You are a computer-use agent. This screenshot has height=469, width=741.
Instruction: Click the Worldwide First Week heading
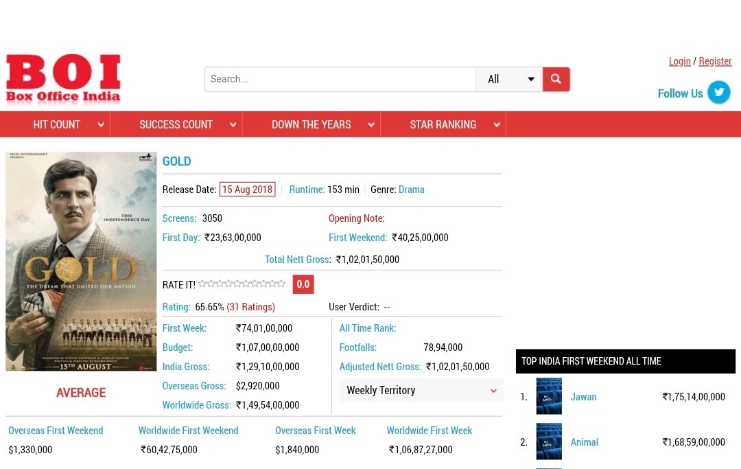[x=429, y=431]
